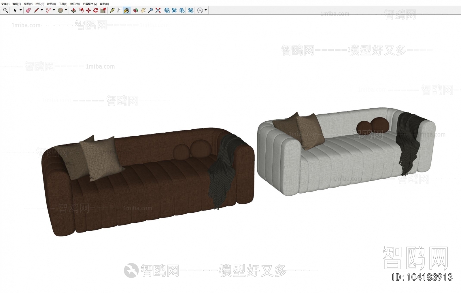Viewport: 461px width, 293px height.
Task: Open the 工具(T) menu
Action: [x=63, y=4]
